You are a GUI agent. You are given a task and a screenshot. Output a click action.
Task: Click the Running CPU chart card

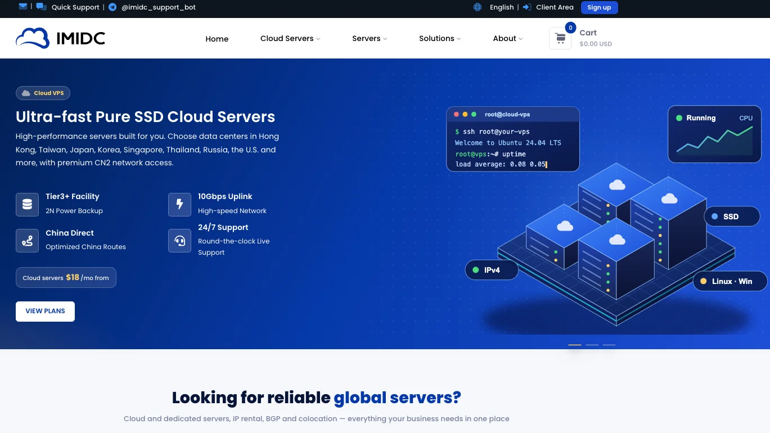click(714, 134)
